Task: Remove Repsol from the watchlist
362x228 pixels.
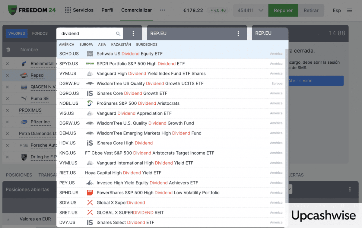Action: pos(8,75)
